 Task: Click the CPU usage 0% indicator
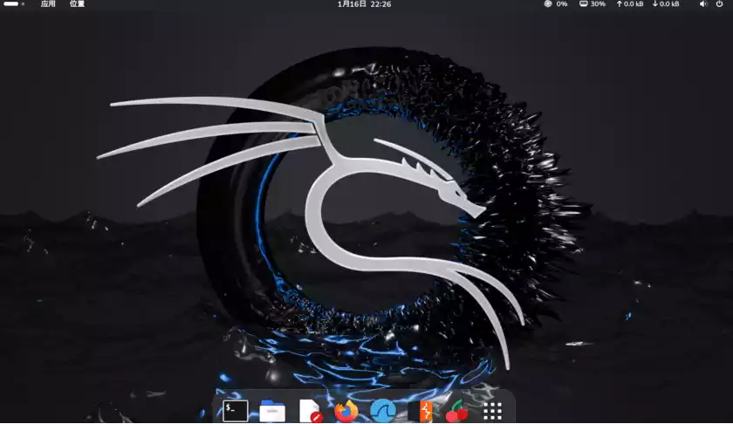pos(555,3)
